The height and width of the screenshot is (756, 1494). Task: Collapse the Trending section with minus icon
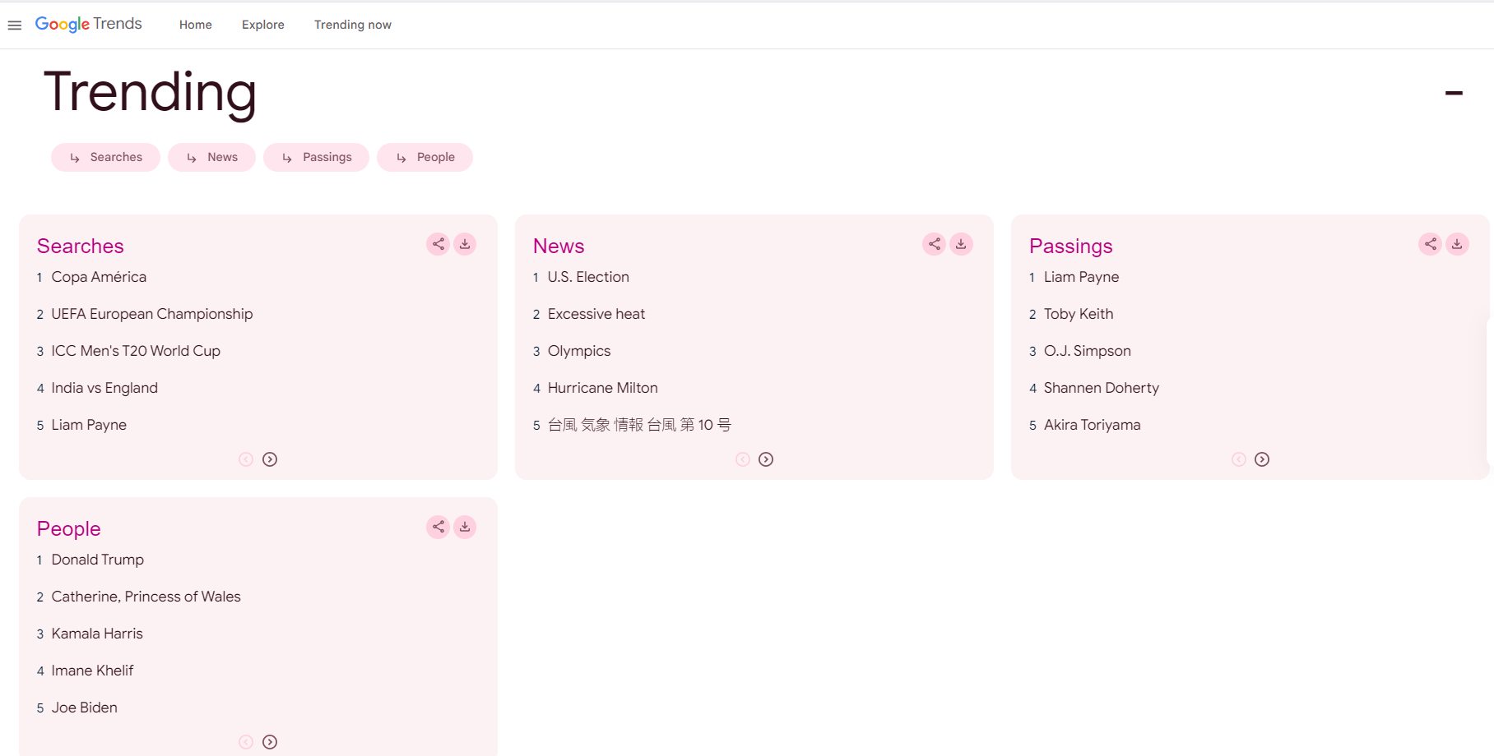point(1454,93)
